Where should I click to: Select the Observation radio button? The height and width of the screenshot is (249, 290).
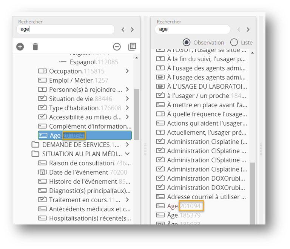click(187, 42)
